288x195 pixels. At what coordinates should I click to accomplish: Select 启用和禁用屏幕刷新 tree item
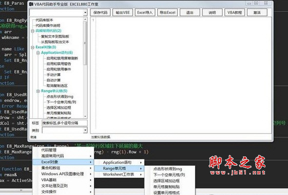pyautogui.click(x=62, y=58)
